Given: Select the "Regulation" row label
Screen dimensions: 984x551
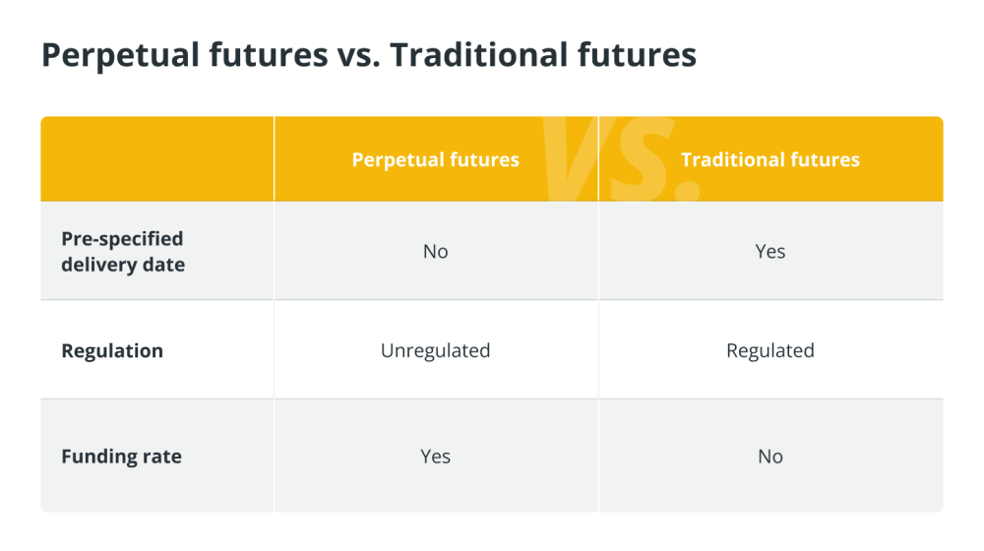Looking at the screenshot, I should tap(112, 350).
